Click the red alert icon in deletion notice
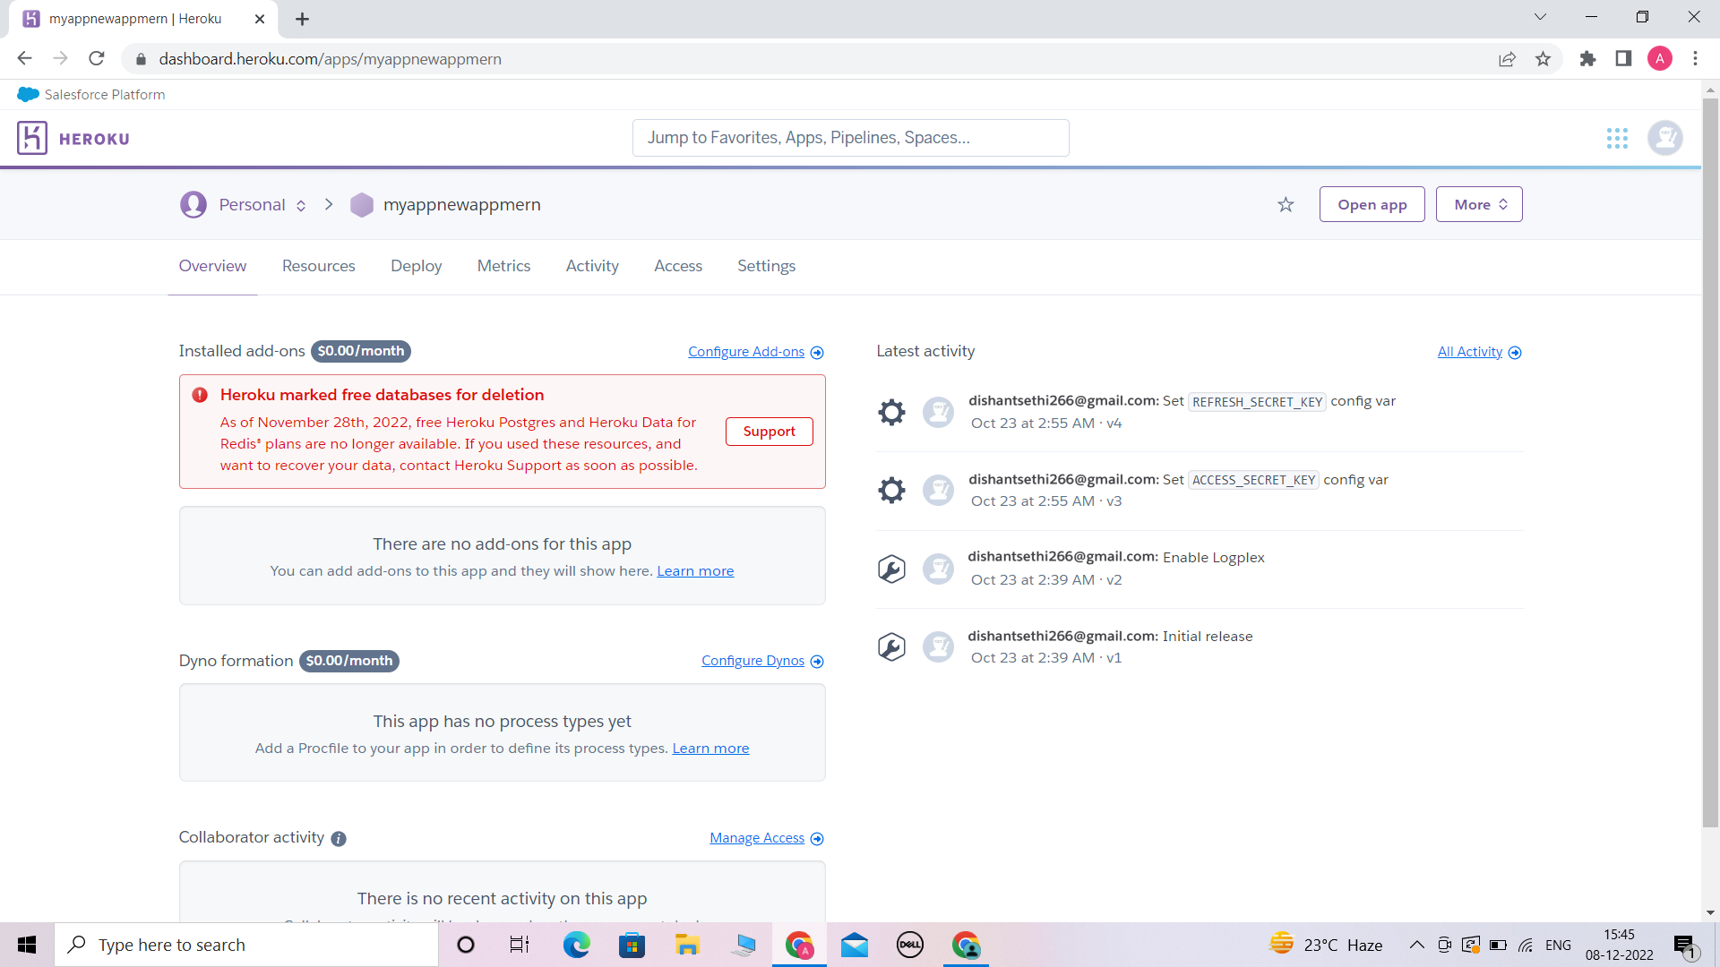This screenshot has height=967, width=1720. click(200, 395)
